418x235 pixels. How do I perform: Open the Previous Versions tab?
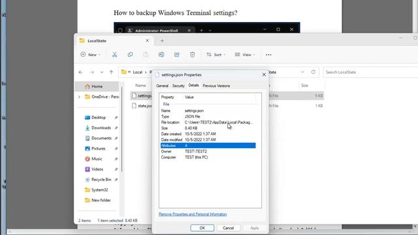point(216,86)
